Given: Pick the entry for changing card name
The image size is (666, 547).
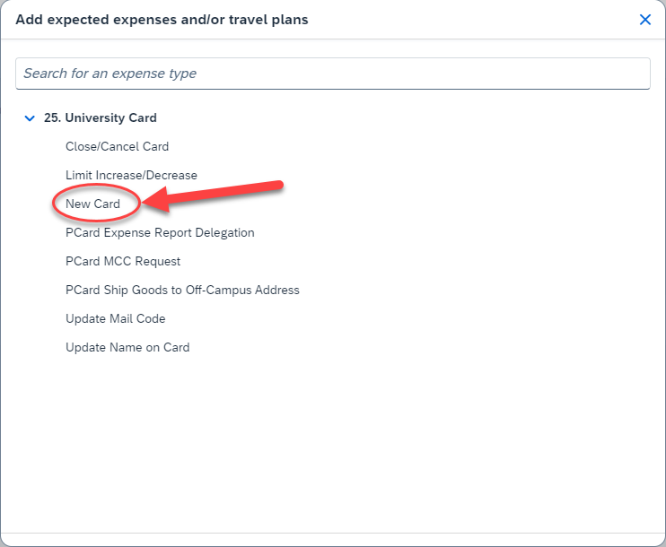Looking at the screenshot, I should (x=127, y=347).
